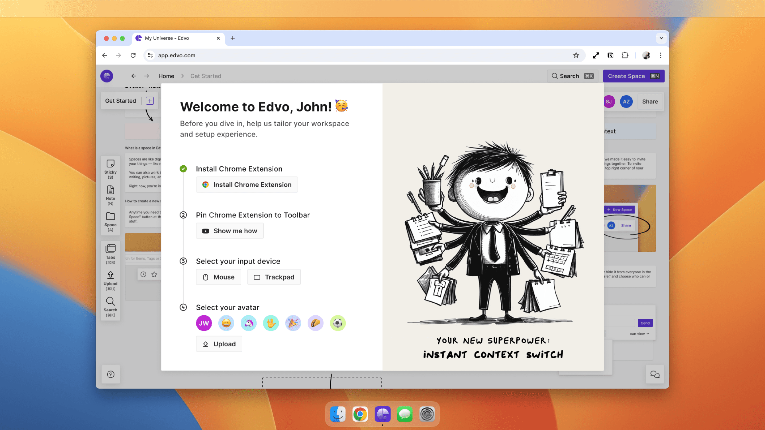Click Install Chrome Extension button
This screenshot has width=765, height=430.
coord(247,184)
